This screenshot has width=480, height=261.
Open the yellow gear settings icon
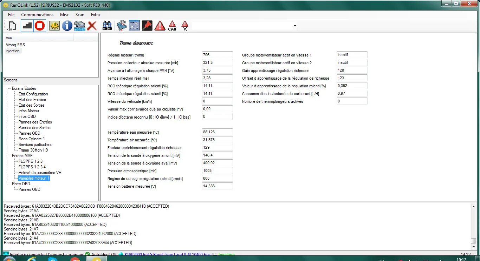[x=54, y=26]
